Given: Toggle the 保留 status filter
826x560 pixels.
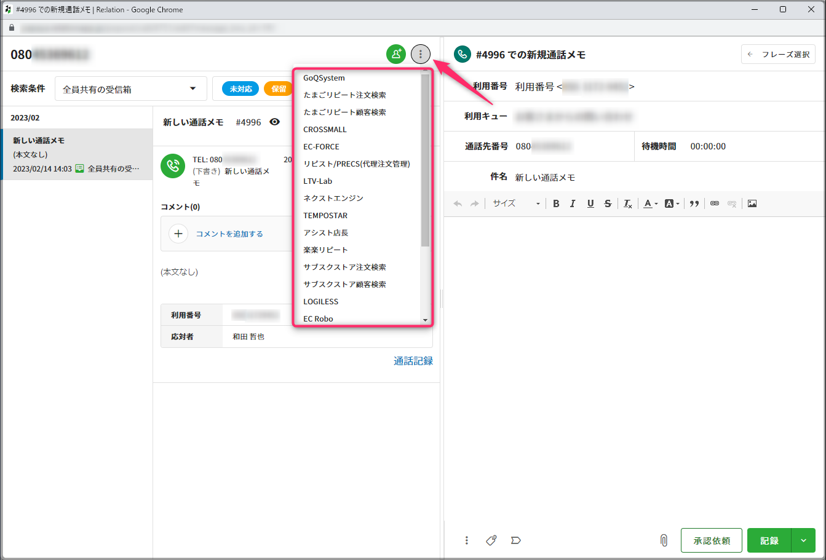Looking at the screenshot, I should click(x=279, y=89).
